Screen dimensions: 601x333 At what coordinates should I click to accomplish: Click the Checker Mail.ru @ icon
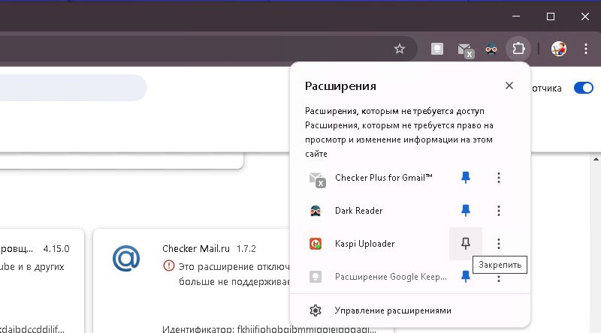click(x=126, y=258)
